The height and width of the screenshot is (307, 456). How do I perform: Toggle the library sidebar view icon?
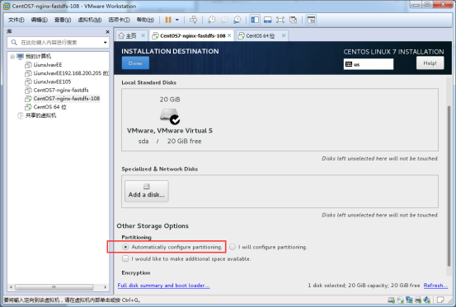click(x=255, y=20)
